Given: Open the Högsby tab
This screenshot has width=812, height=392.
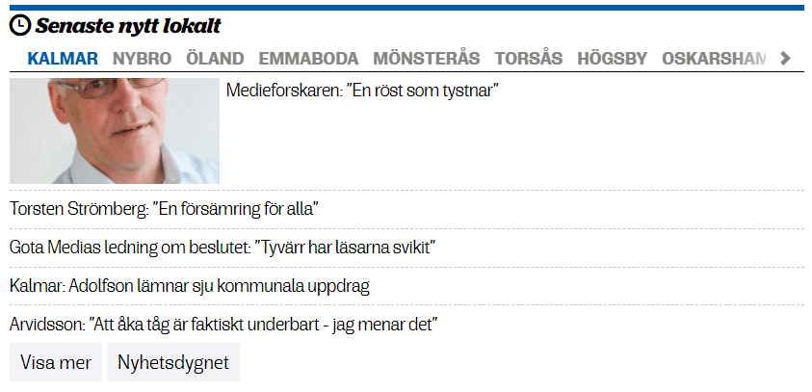Looking at the screenshot, I should (x=612, y=58).
